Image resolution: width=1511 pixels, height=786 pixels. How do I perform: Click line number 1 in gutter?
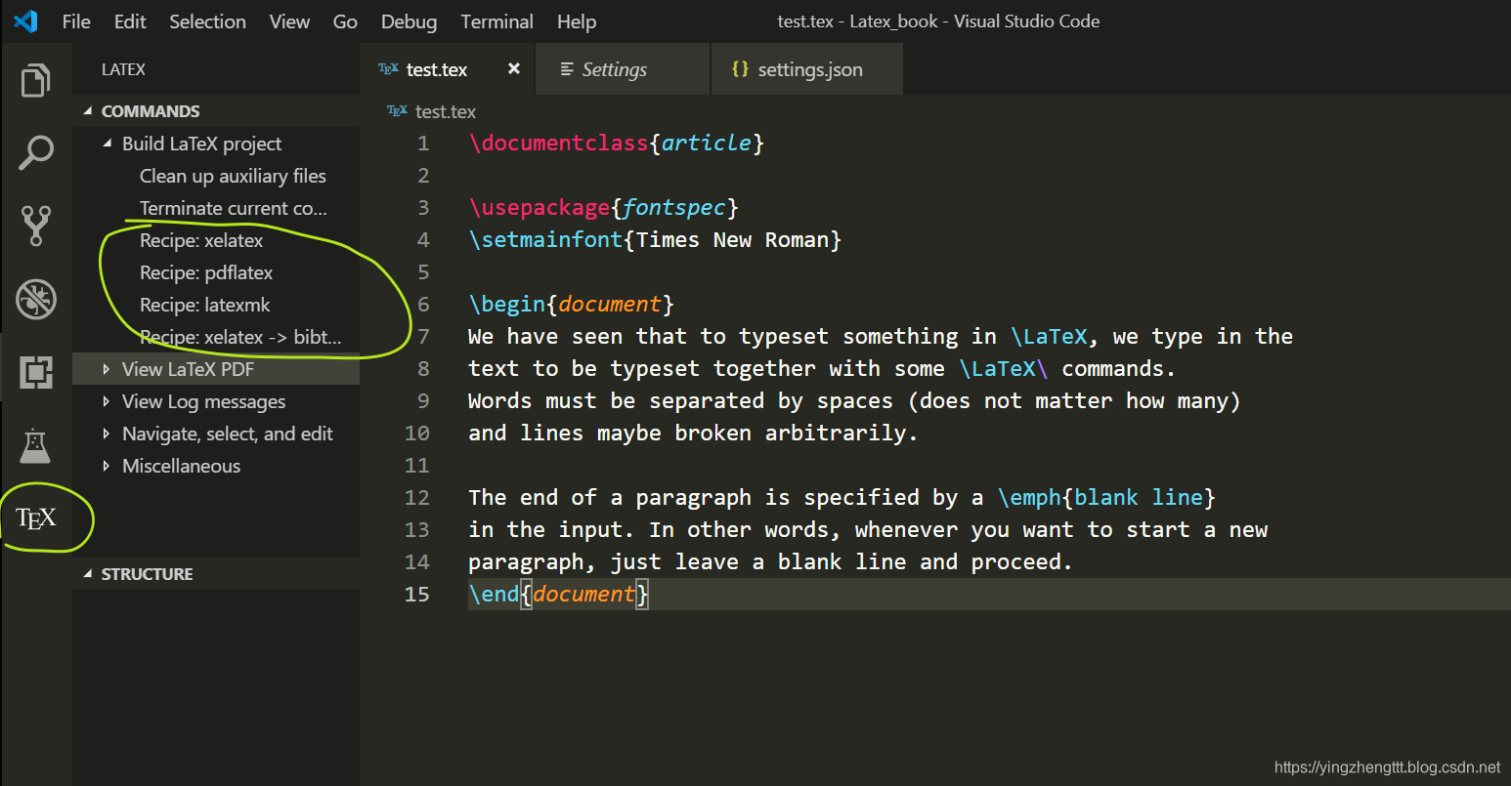pos(423,144)
